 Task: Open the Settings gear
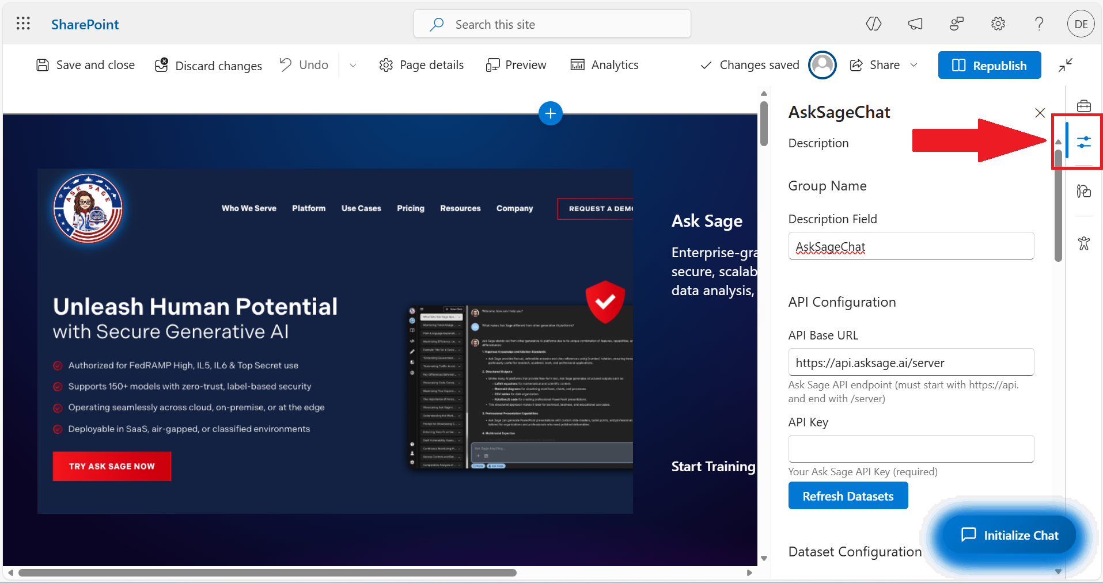point(998,24)
